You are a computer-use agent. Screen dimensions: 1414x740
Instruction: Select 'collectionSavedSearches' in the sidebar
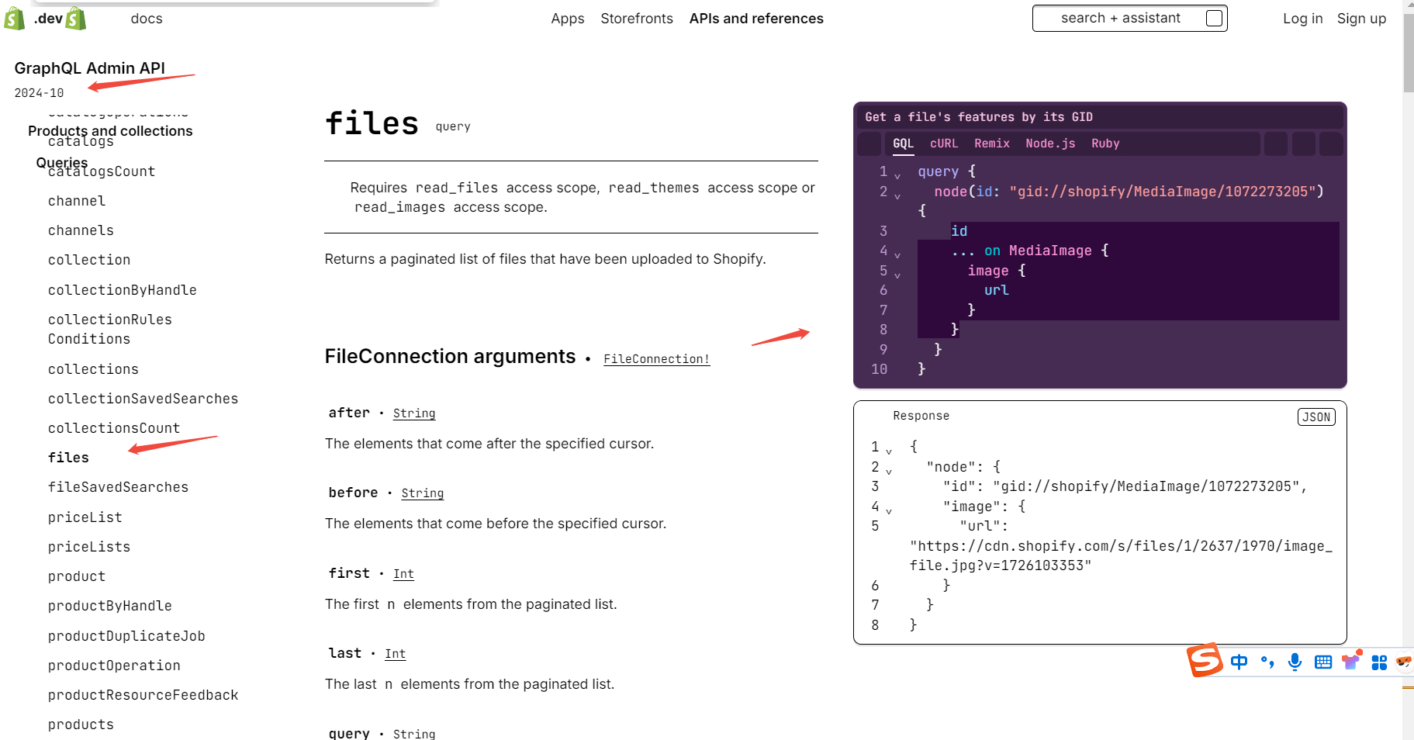pyautogui.click(x=143, y=399)
